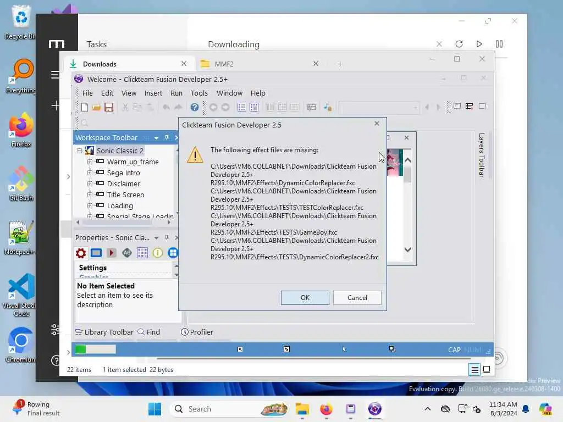This screenshot has height=422, width=563.
Task: Open Properties panel dropdown arrow
Action: coord(156,238)
